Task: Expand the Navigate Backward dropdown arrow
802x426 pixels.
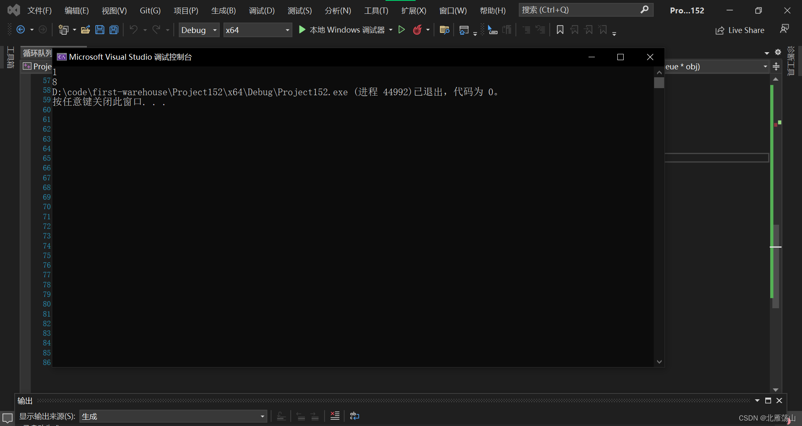Action: click(32, 30)
